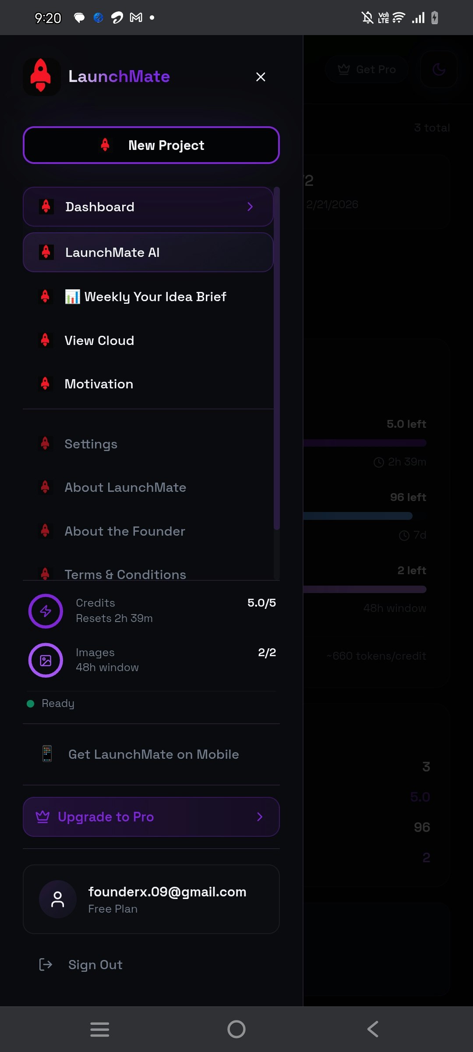473x1052 pixels.
Task: Click the bar chart emoji on Weekly Your Idea Brief
Action: pos(72,297)
